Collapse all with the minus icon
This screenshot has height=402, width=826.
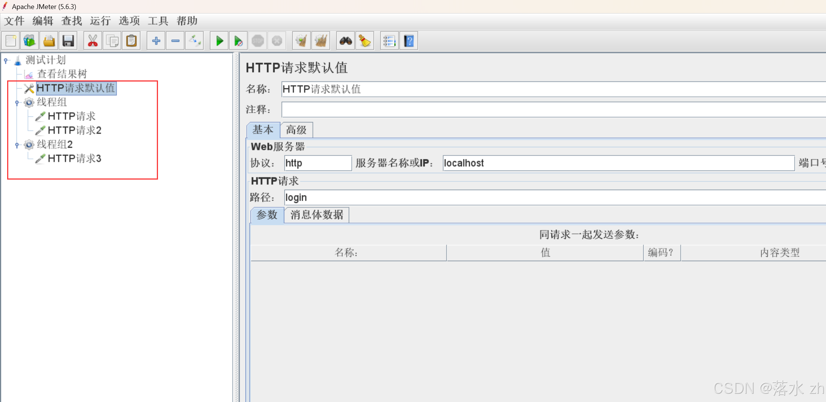tap(175, 41)
